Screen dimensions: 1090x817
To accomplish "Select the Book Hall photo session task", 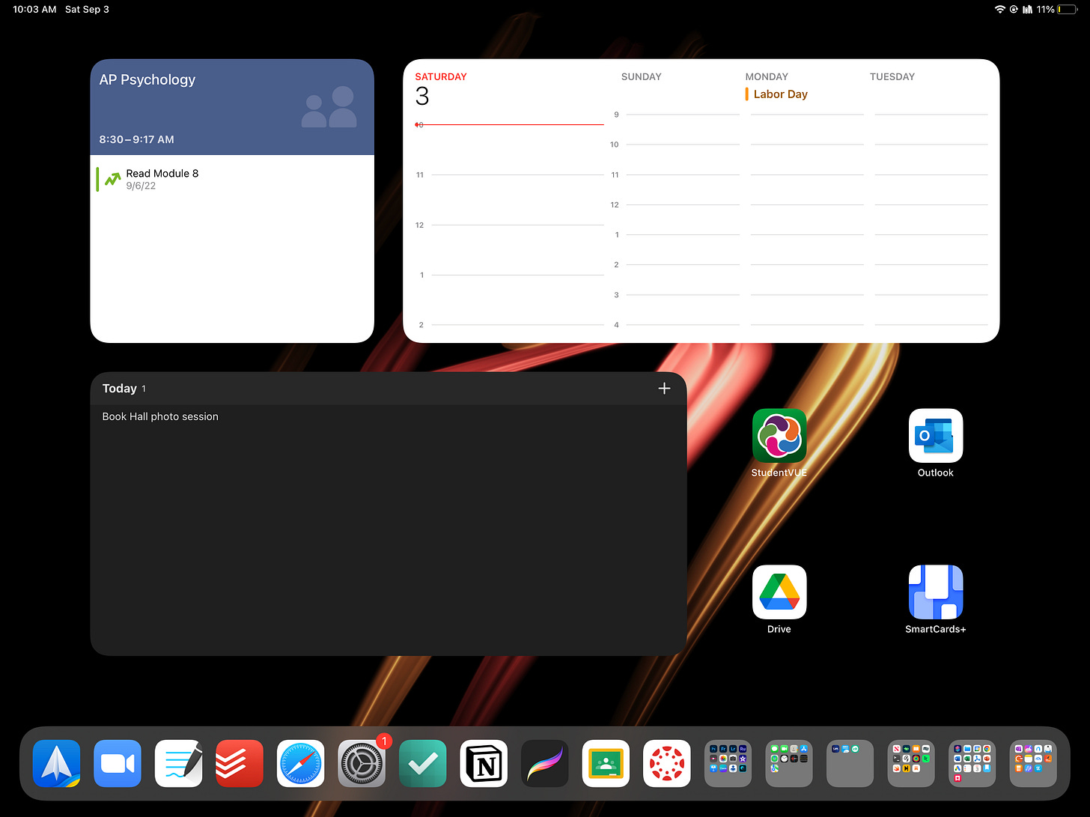I will point(159,416).
